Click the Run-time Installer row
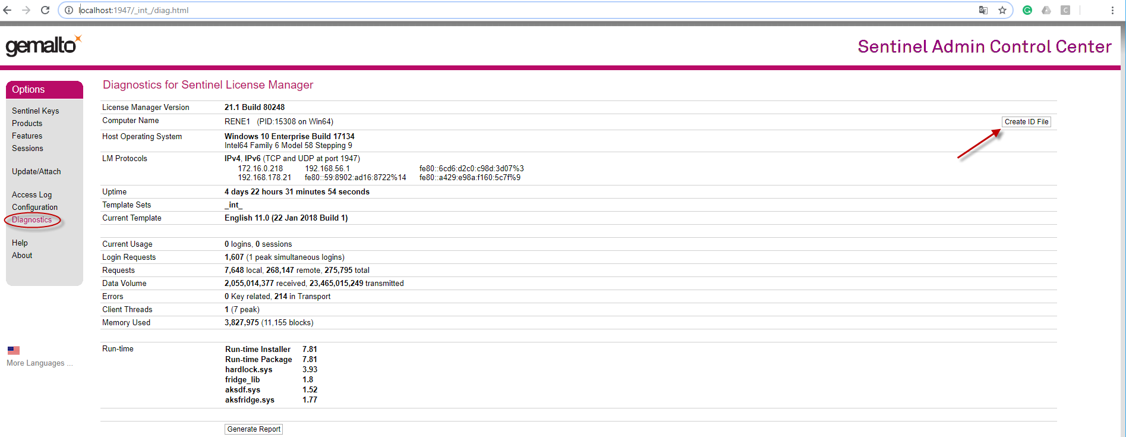1126x437 pixels. click(271, 349)
